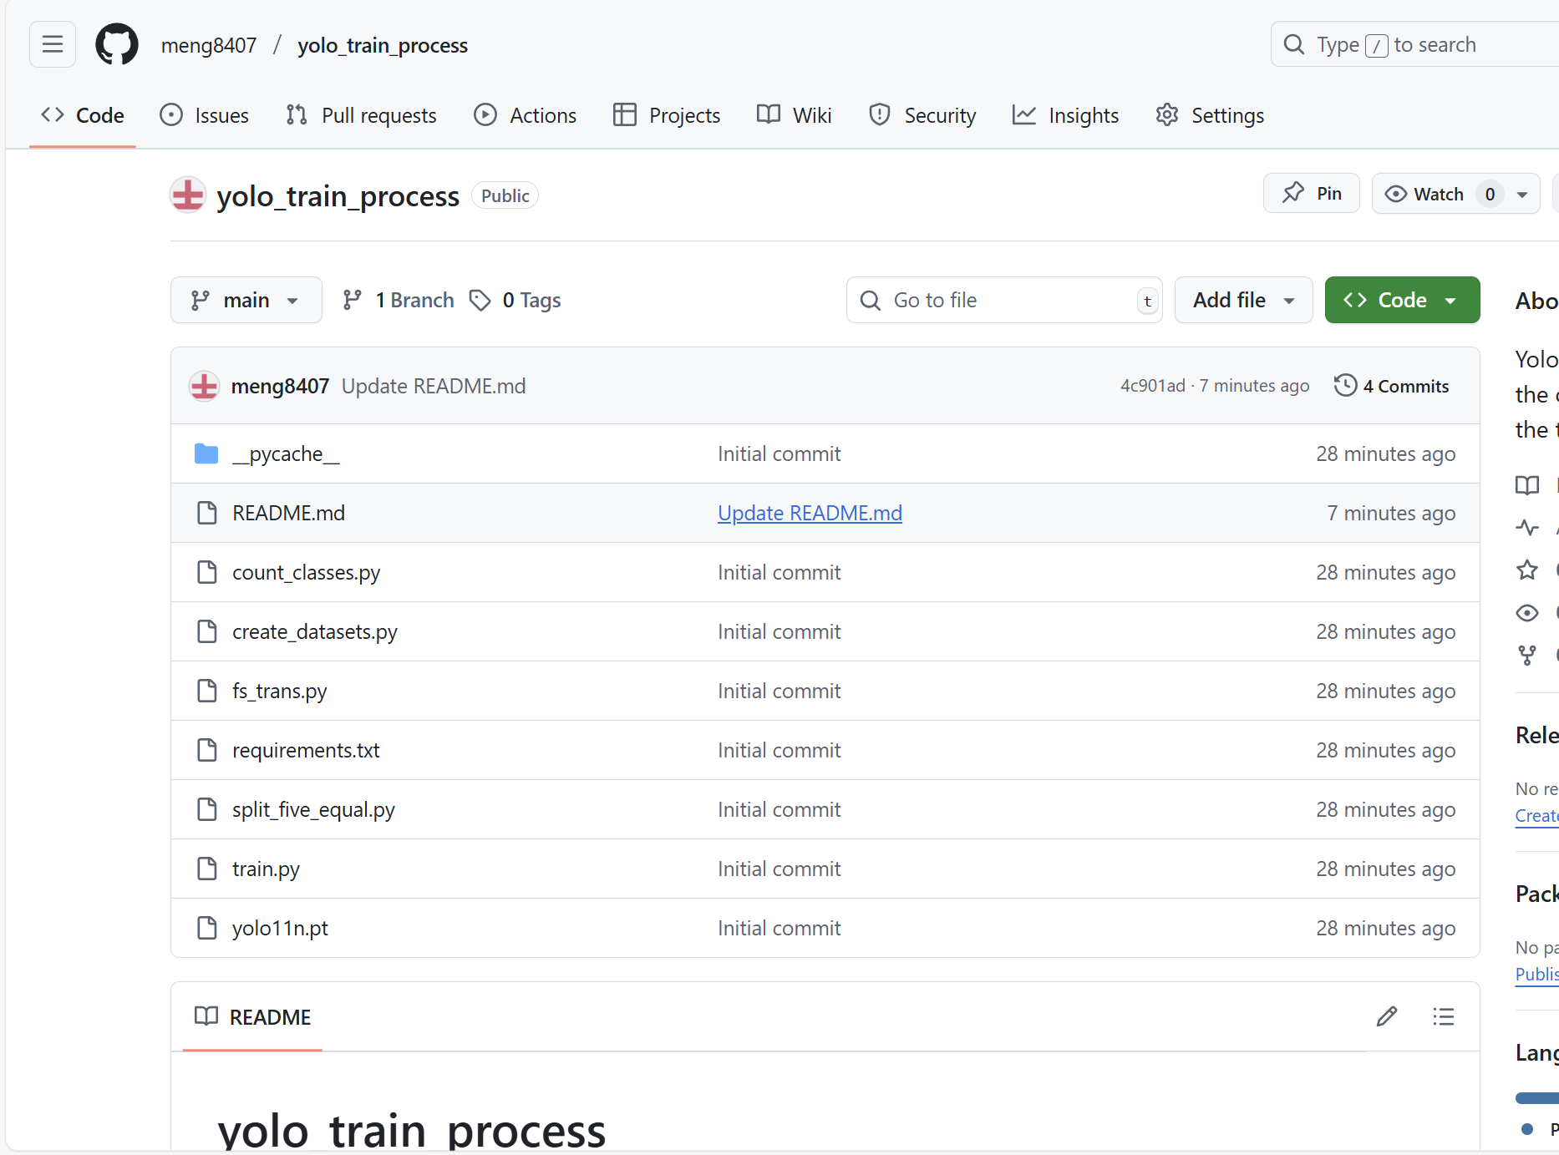Expand the Add file dropdown
Viewport: 1559px width, 1155px height.
tap(1243, 300)
